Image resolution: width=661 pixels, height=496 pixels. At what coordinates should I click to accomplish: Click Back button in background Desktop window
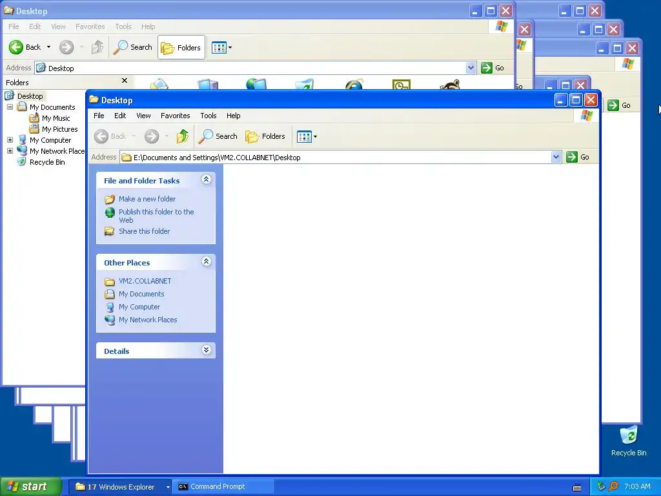(25, 47)
